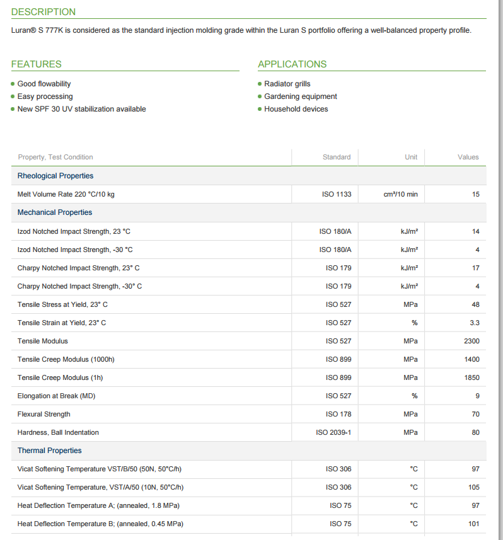Click 'Tensile Strain at Yield, 23° C'

pyautogui.click(x=62, y=323)
